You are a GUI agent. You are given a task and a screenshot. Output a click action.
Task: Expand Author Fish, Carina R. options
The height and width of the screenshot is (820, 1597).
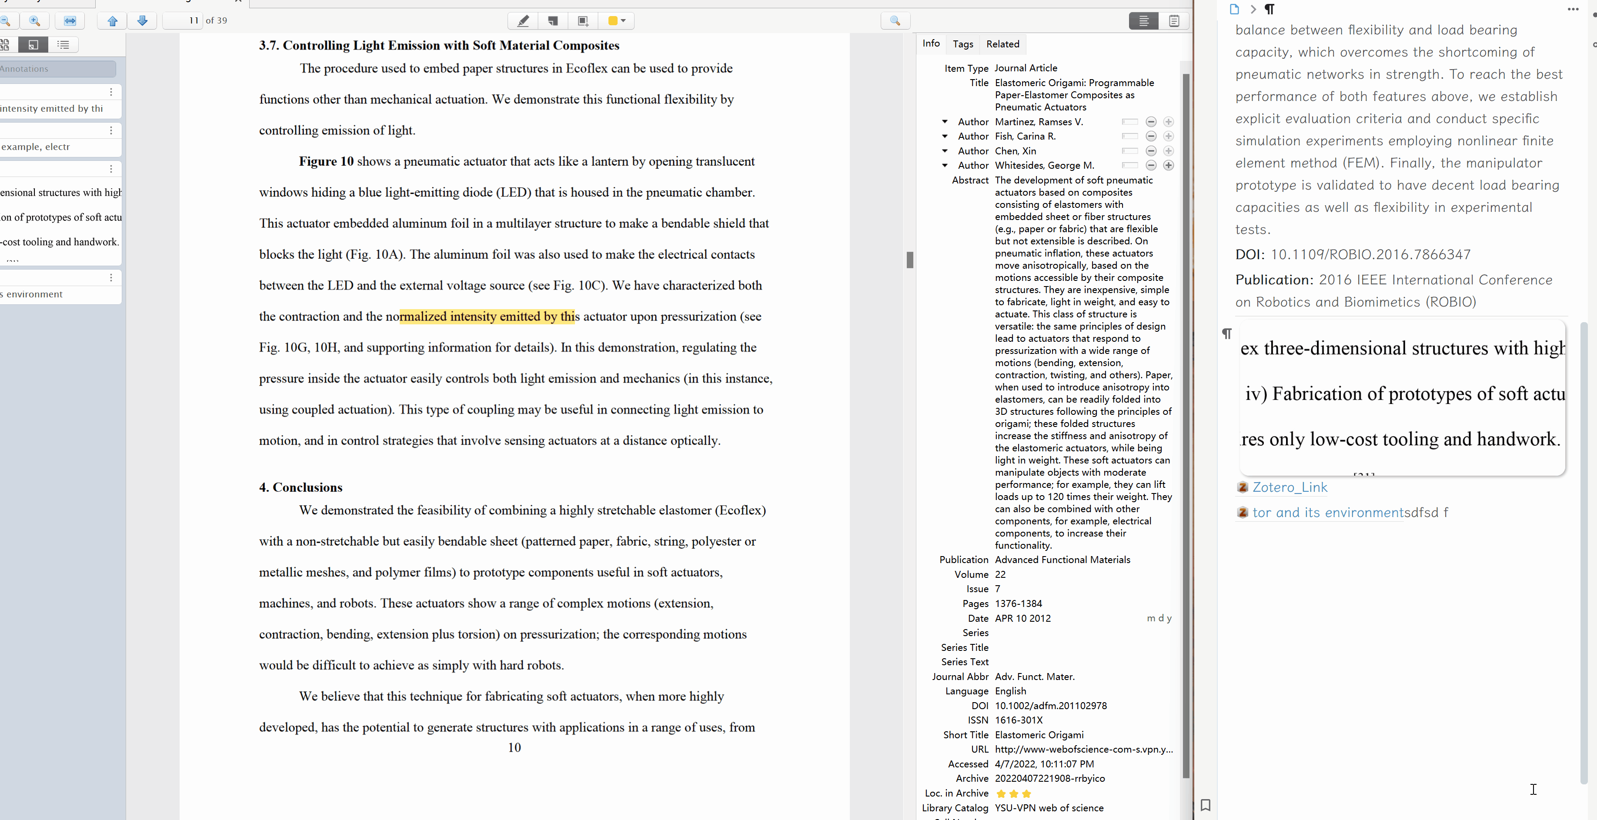pos(945,137)
